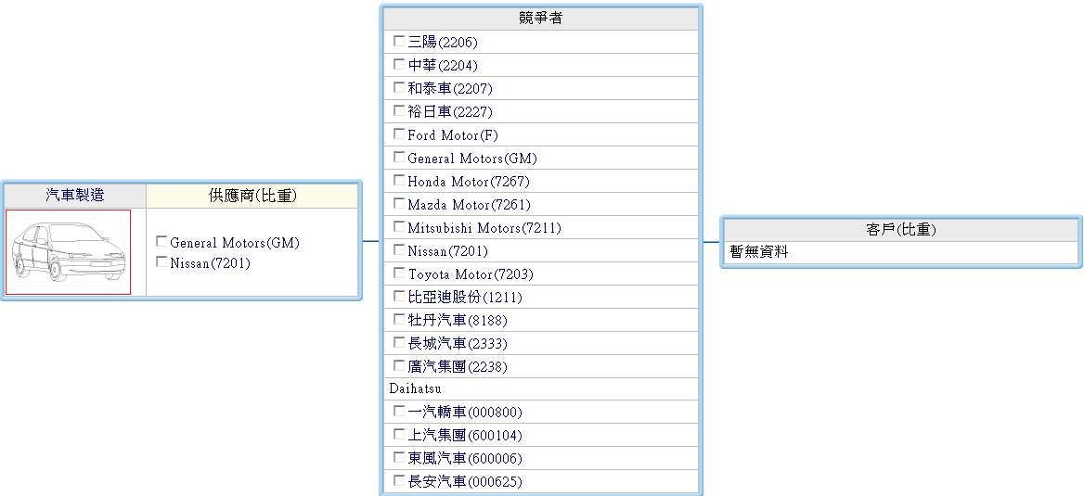Select the Honda Motor(7267) checkbox
This screenshot has width=1084, height=496.
click(x=399, y=180)
